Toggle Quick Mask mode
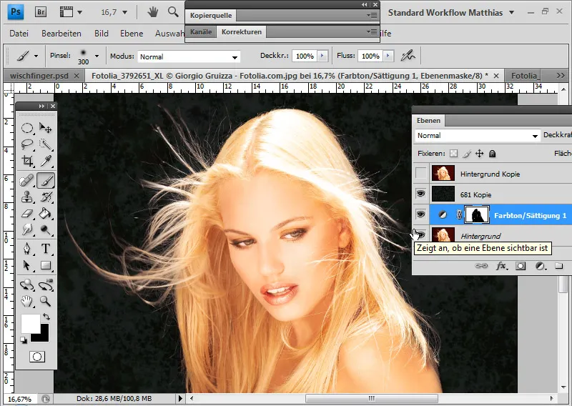This screenshot has height=406, width=572. click(37, 357)
